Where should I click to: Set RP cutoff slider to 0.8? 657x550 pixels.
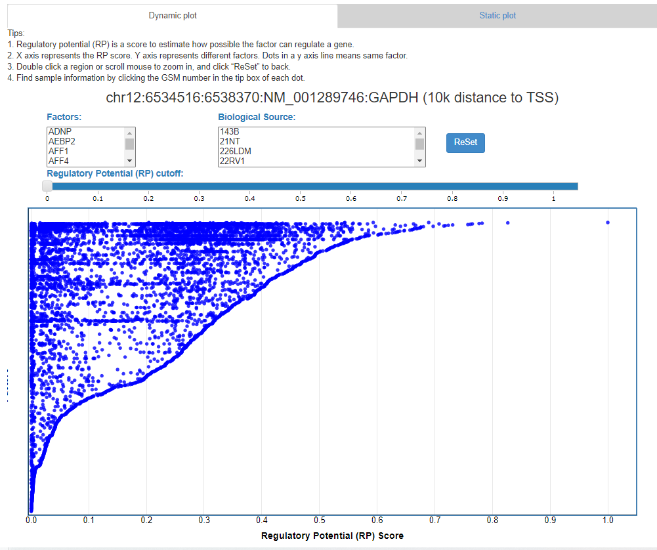(x=452, y=186)
